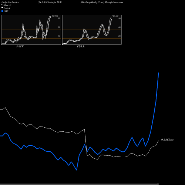Image resolution: width=185 pixels, height=185 pixels.
Task: Click the 'FAST' chart label
Action: pos(20,47)
